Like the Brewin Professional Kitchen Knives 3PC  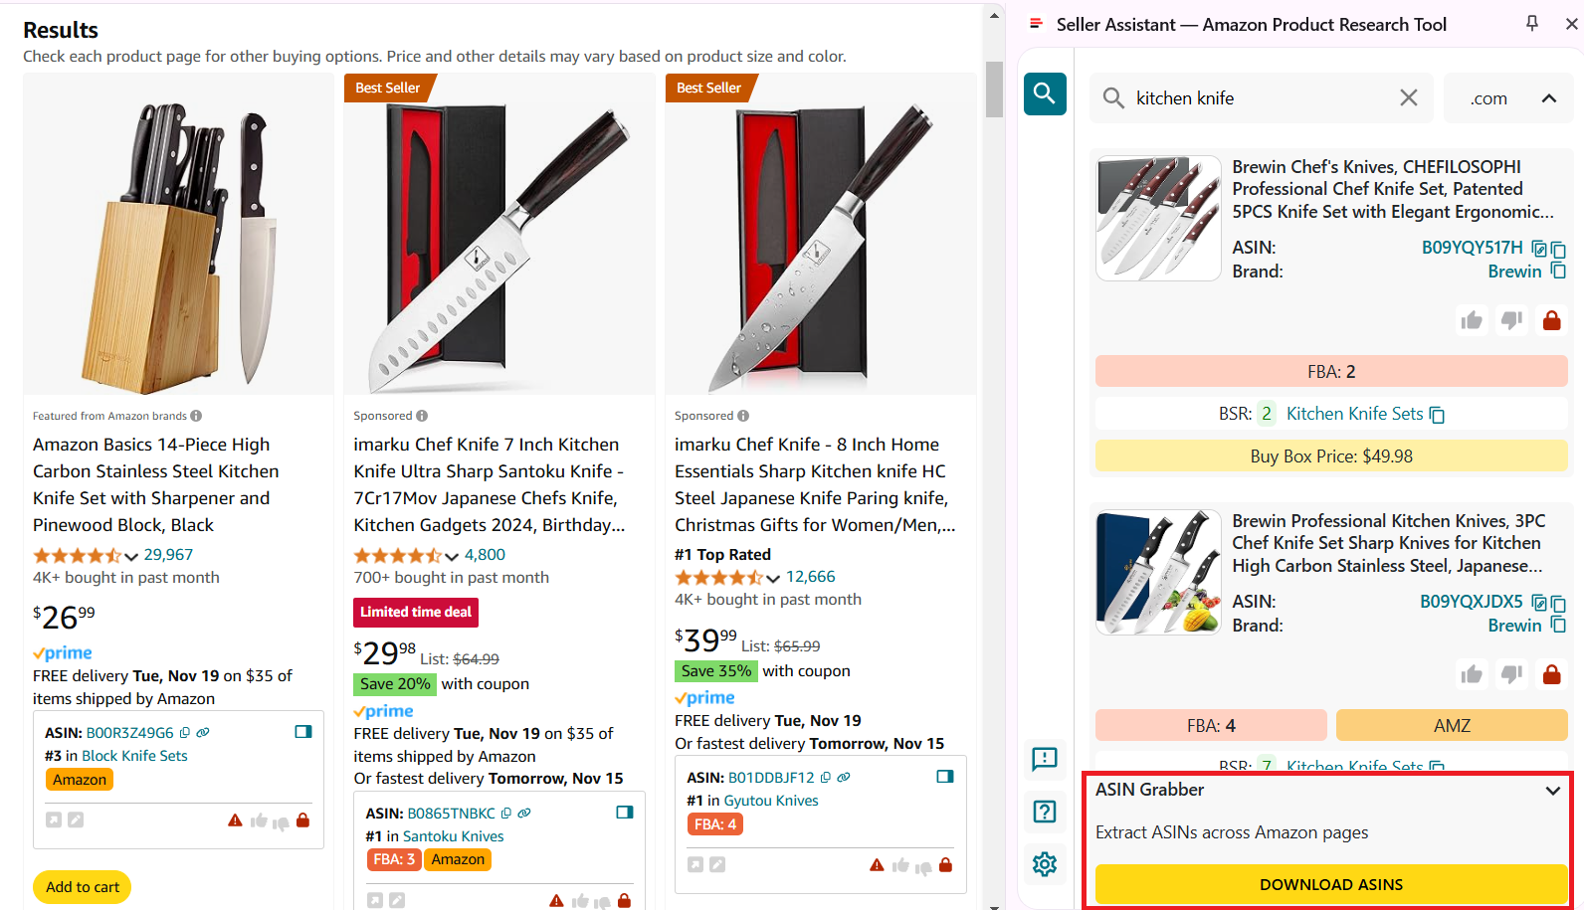(1472, 674)
